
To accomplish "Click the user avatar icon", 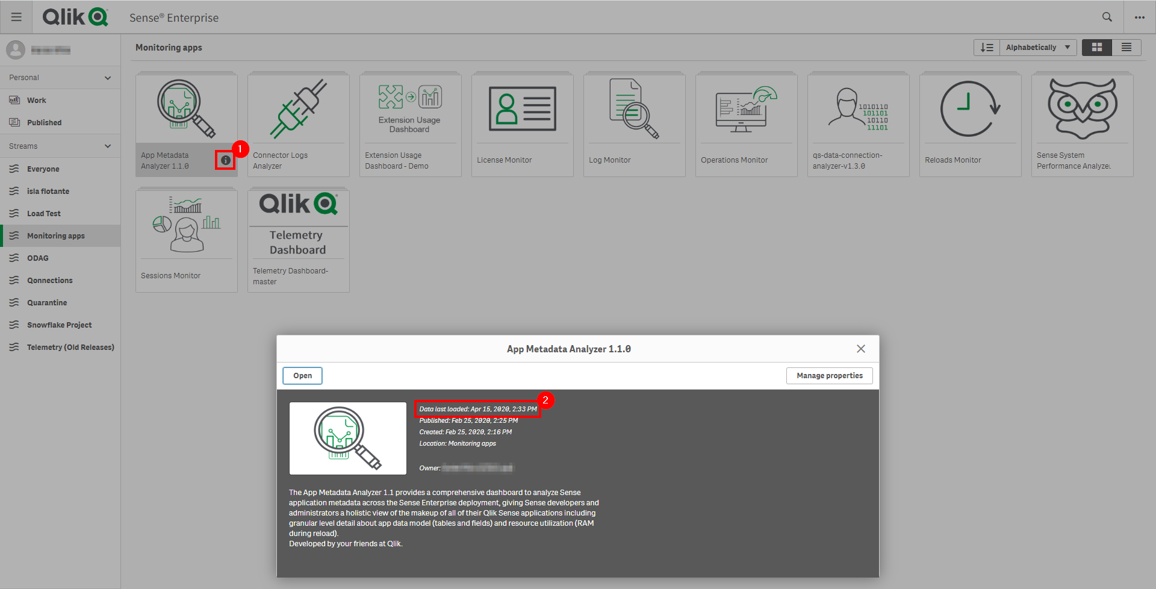I will tap(16, 50).
